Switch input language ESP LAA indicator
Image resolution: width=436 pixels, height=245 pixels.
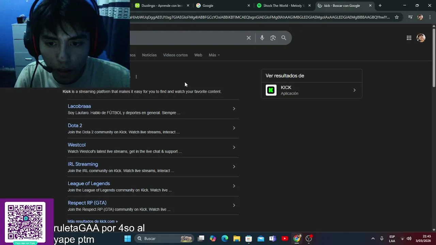(392, 239)
